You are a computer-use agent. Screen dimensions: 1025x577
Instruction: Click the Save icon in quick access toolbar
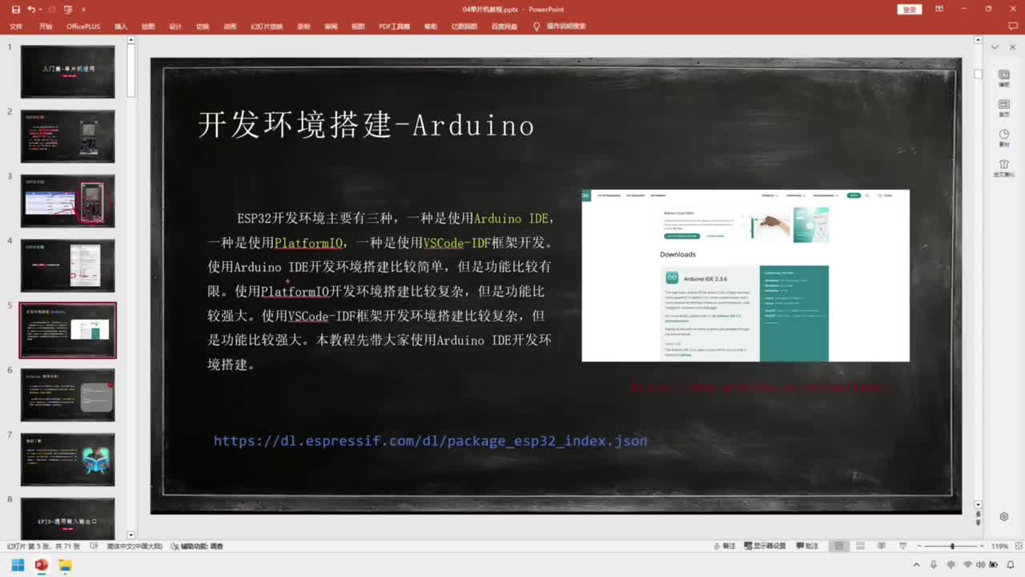pos(16,10)
